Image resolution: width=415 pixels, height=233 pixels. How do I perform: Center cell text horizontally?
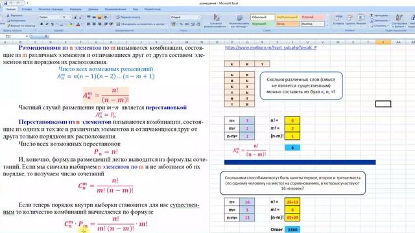tap(94, 24)
